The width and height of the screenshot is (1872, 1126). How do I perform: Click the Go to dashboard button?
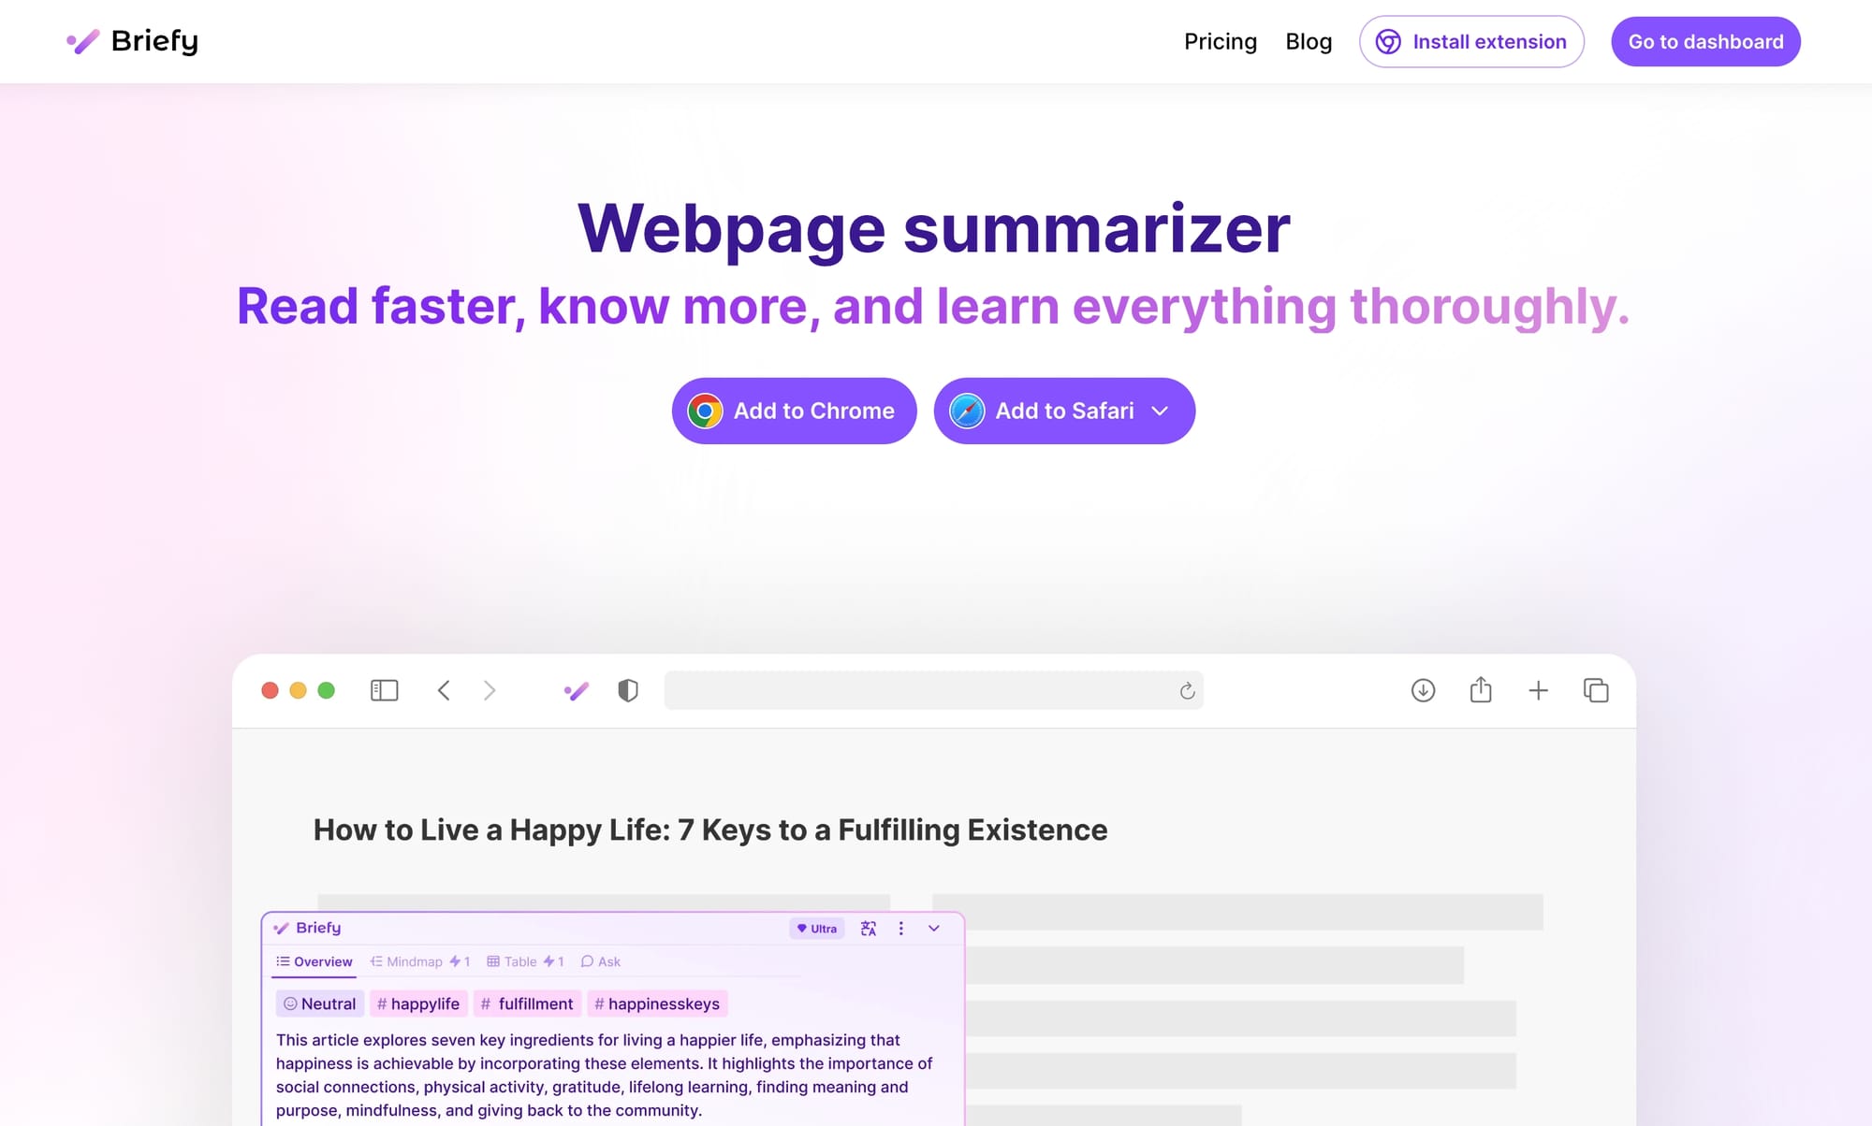tap(1706, 40)
